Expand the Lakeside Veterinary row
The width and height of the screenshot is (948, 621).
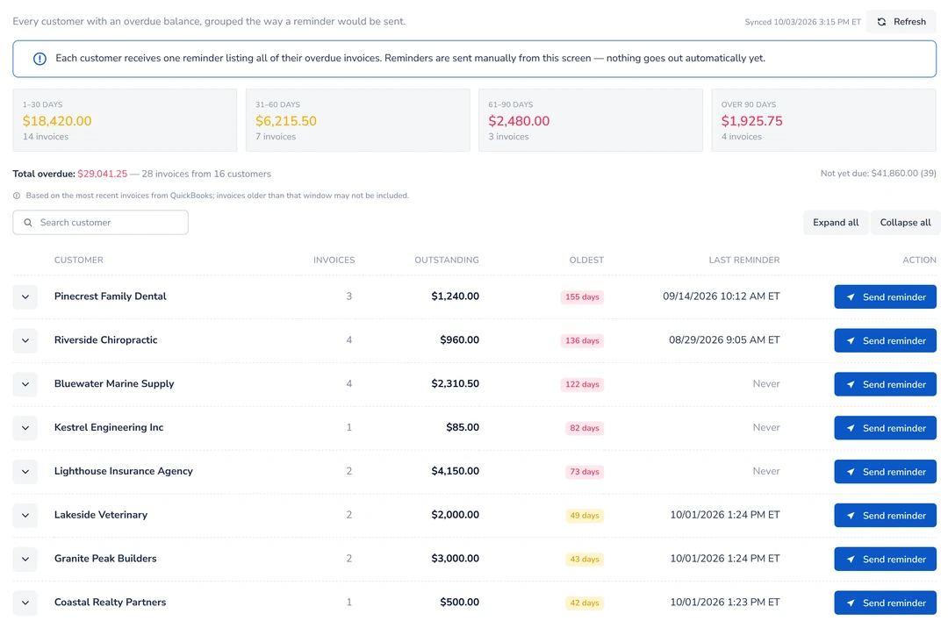click(x=25, y=515)
